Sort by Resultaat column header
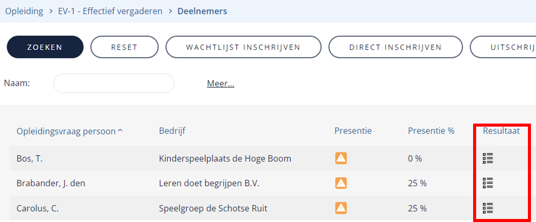 pos(501,131)
